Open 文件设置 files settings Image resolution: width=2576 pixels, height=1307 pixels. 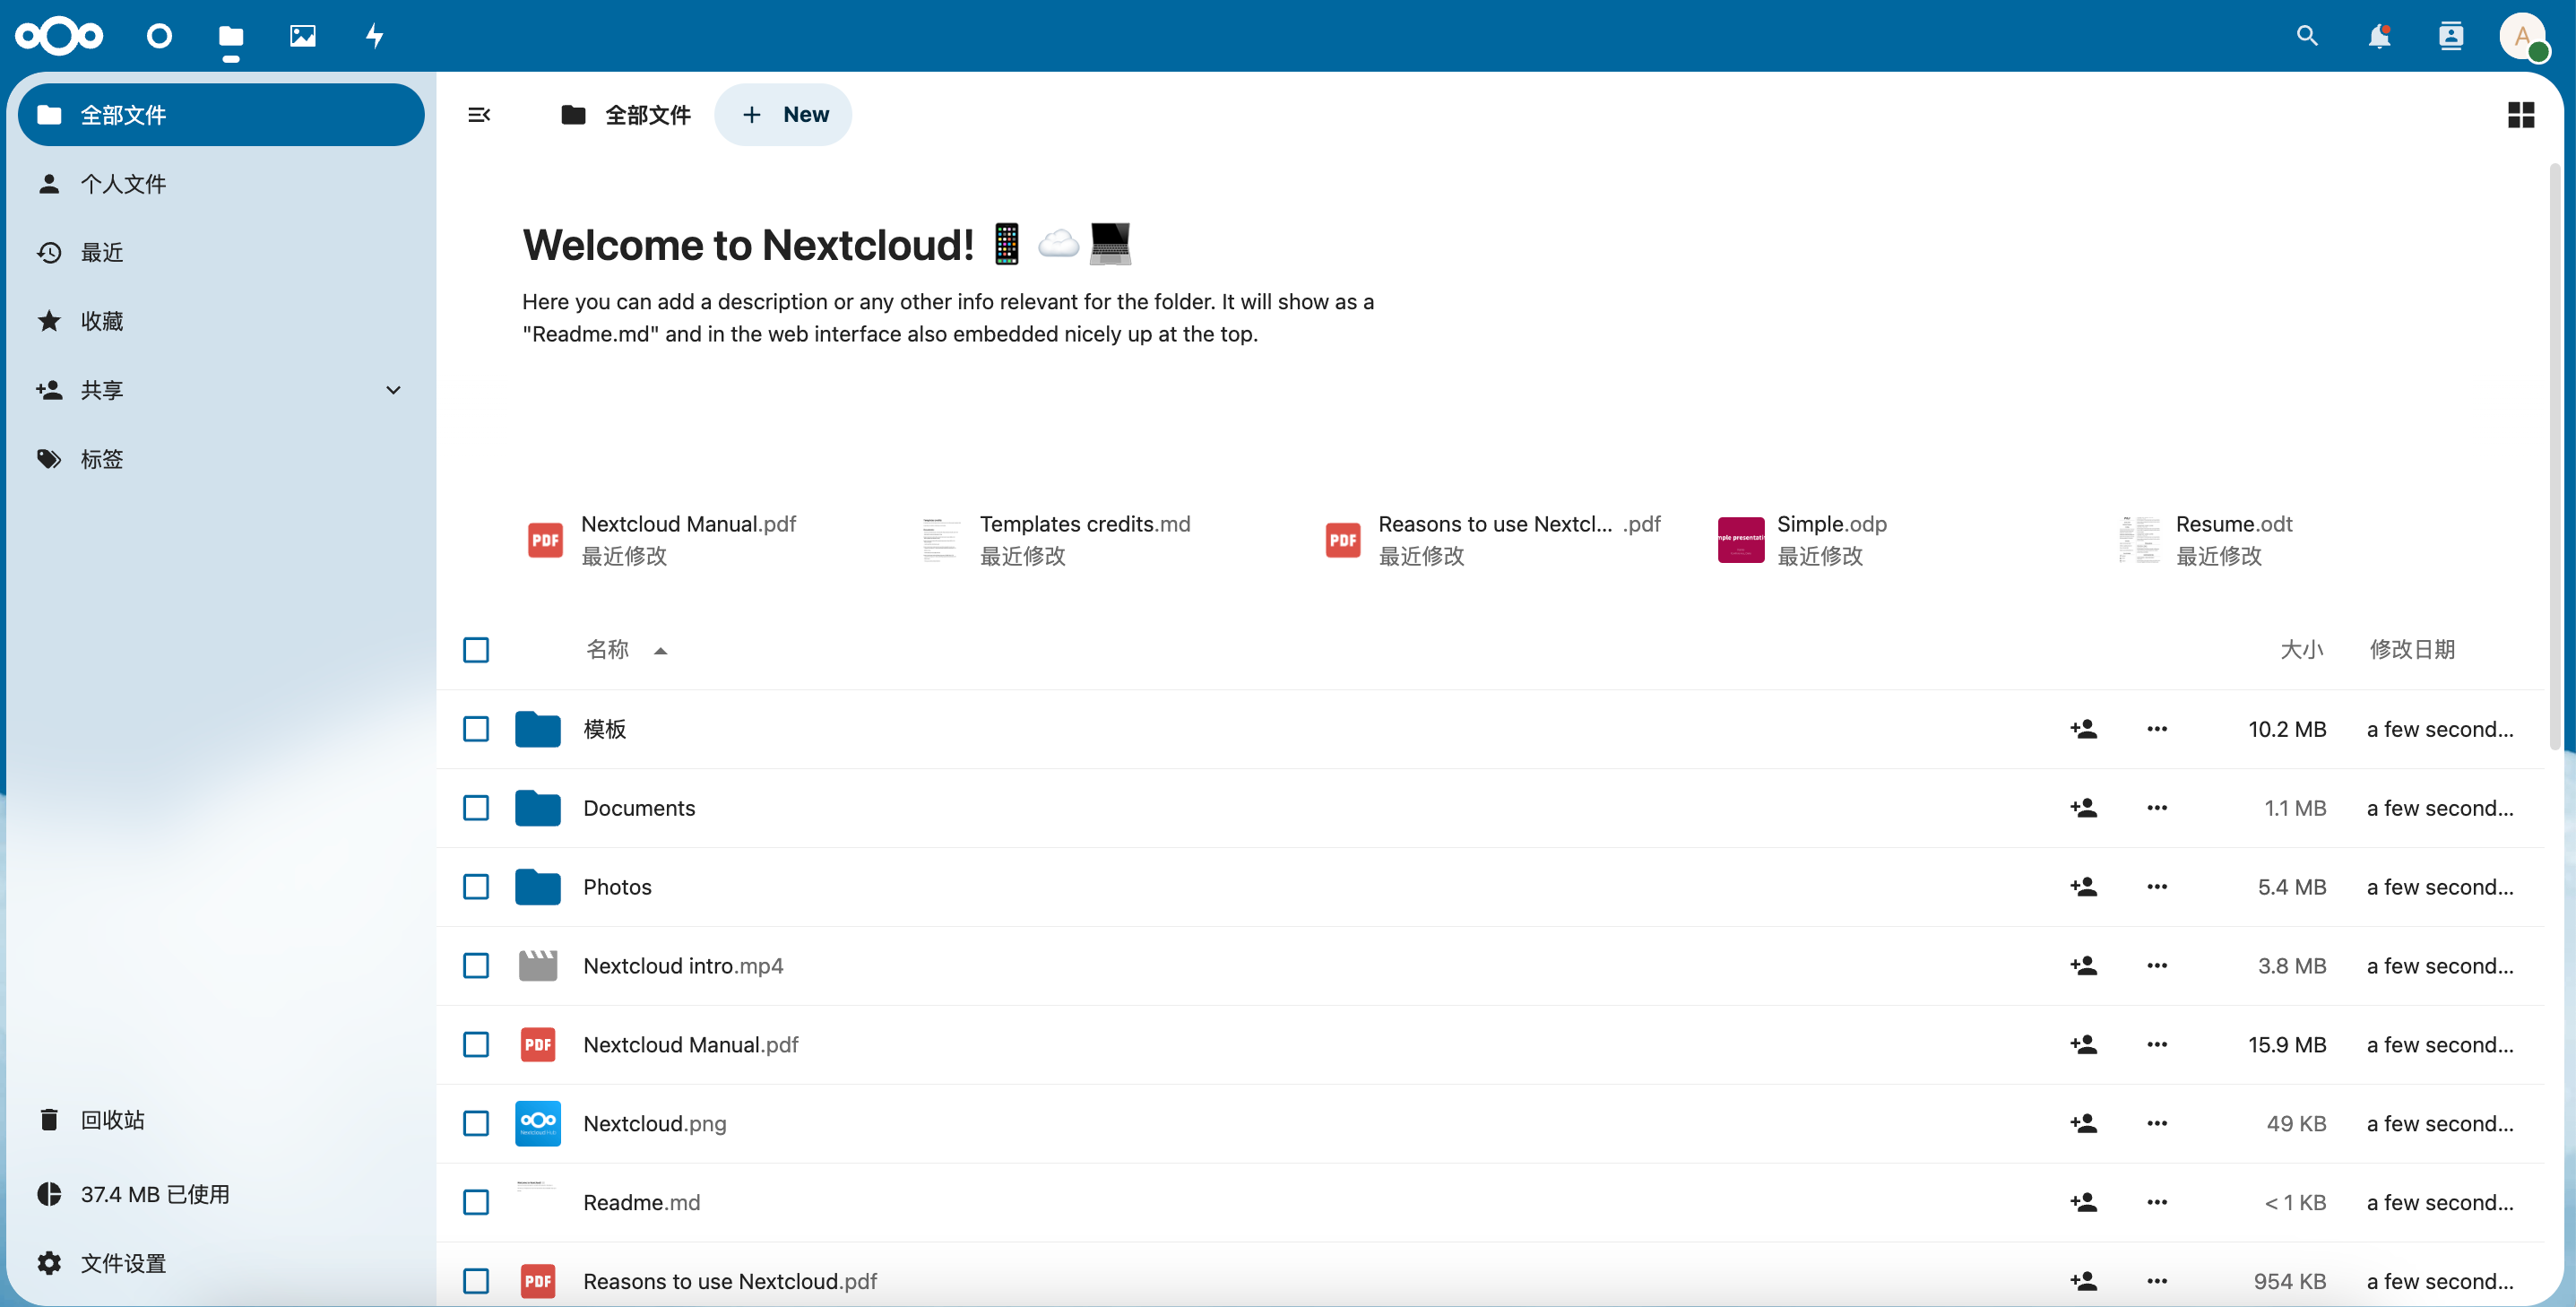coord(221,1264)
